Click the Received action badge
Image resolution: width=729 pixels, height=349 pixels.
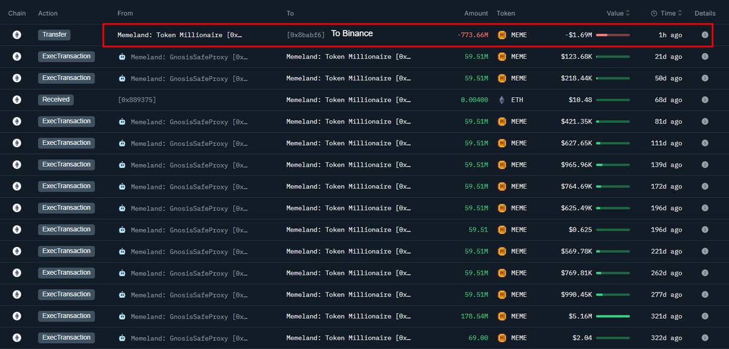point(56,100)
